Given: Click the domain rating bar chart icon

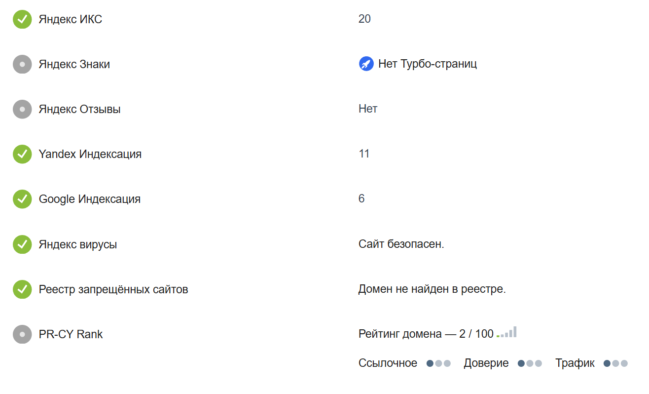Looking at the screenshot, I should click(507, 332).
